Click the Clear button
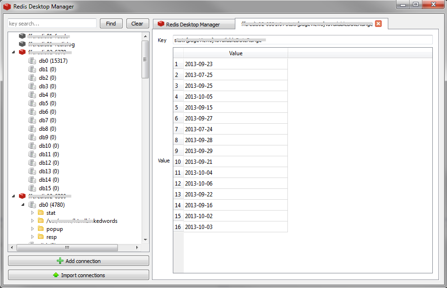The width and height of the screenshot is (447, 288). (137, 24)
